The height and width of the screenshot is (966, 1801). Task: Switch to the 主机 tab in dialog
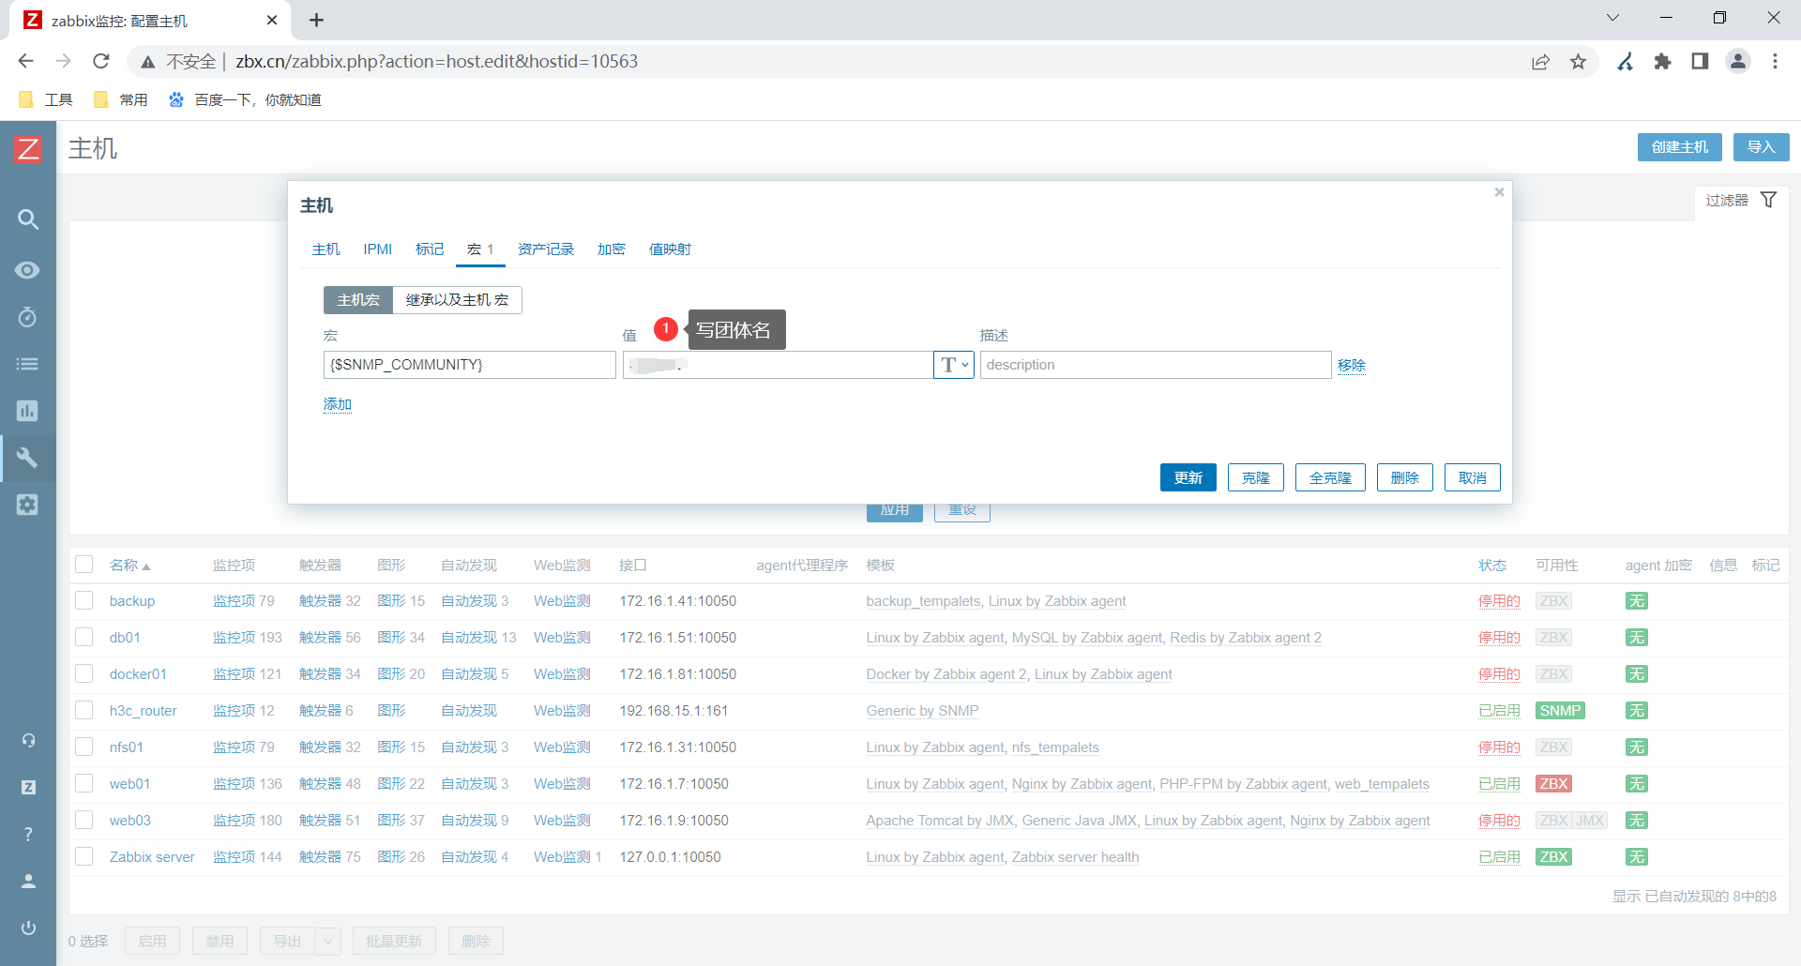point(325,249)
